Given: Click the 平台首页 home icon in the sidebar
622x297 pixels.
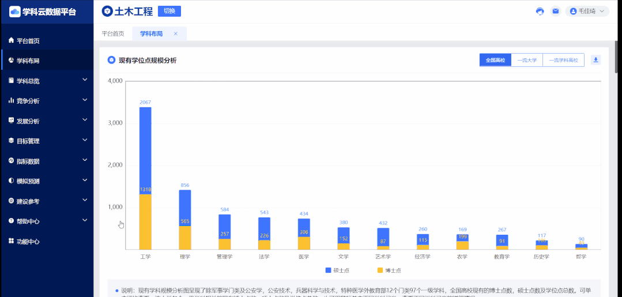Looking at the screenshot, I should [11, 40].
